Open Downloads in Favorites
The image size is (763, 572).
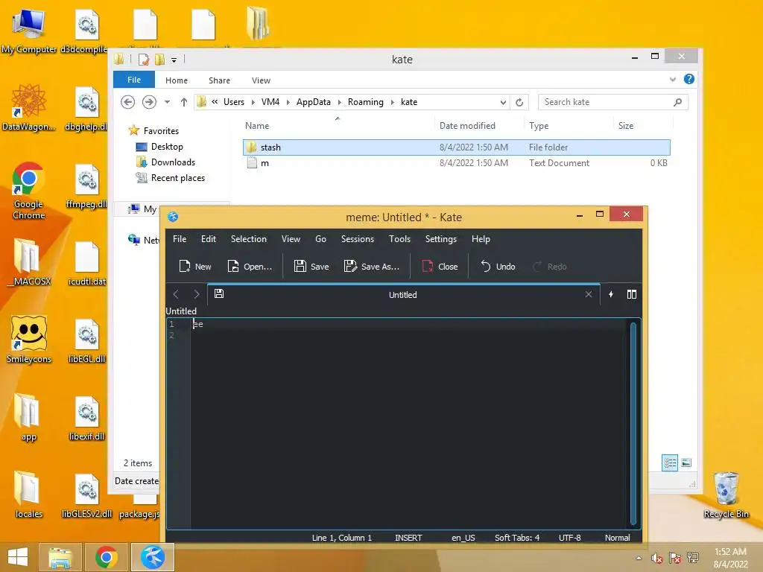pyautogui.click(x=165, y=162)
